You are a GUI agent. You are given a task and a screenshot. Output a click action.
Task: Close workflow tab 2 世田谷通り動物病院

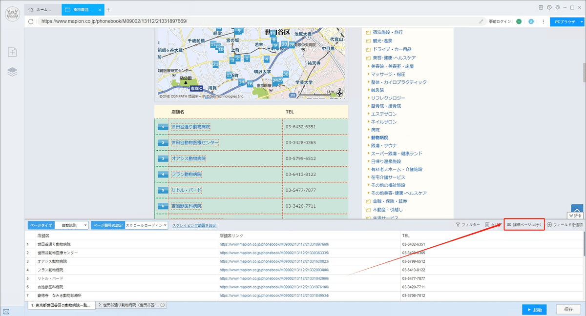(x=163, y=305)
